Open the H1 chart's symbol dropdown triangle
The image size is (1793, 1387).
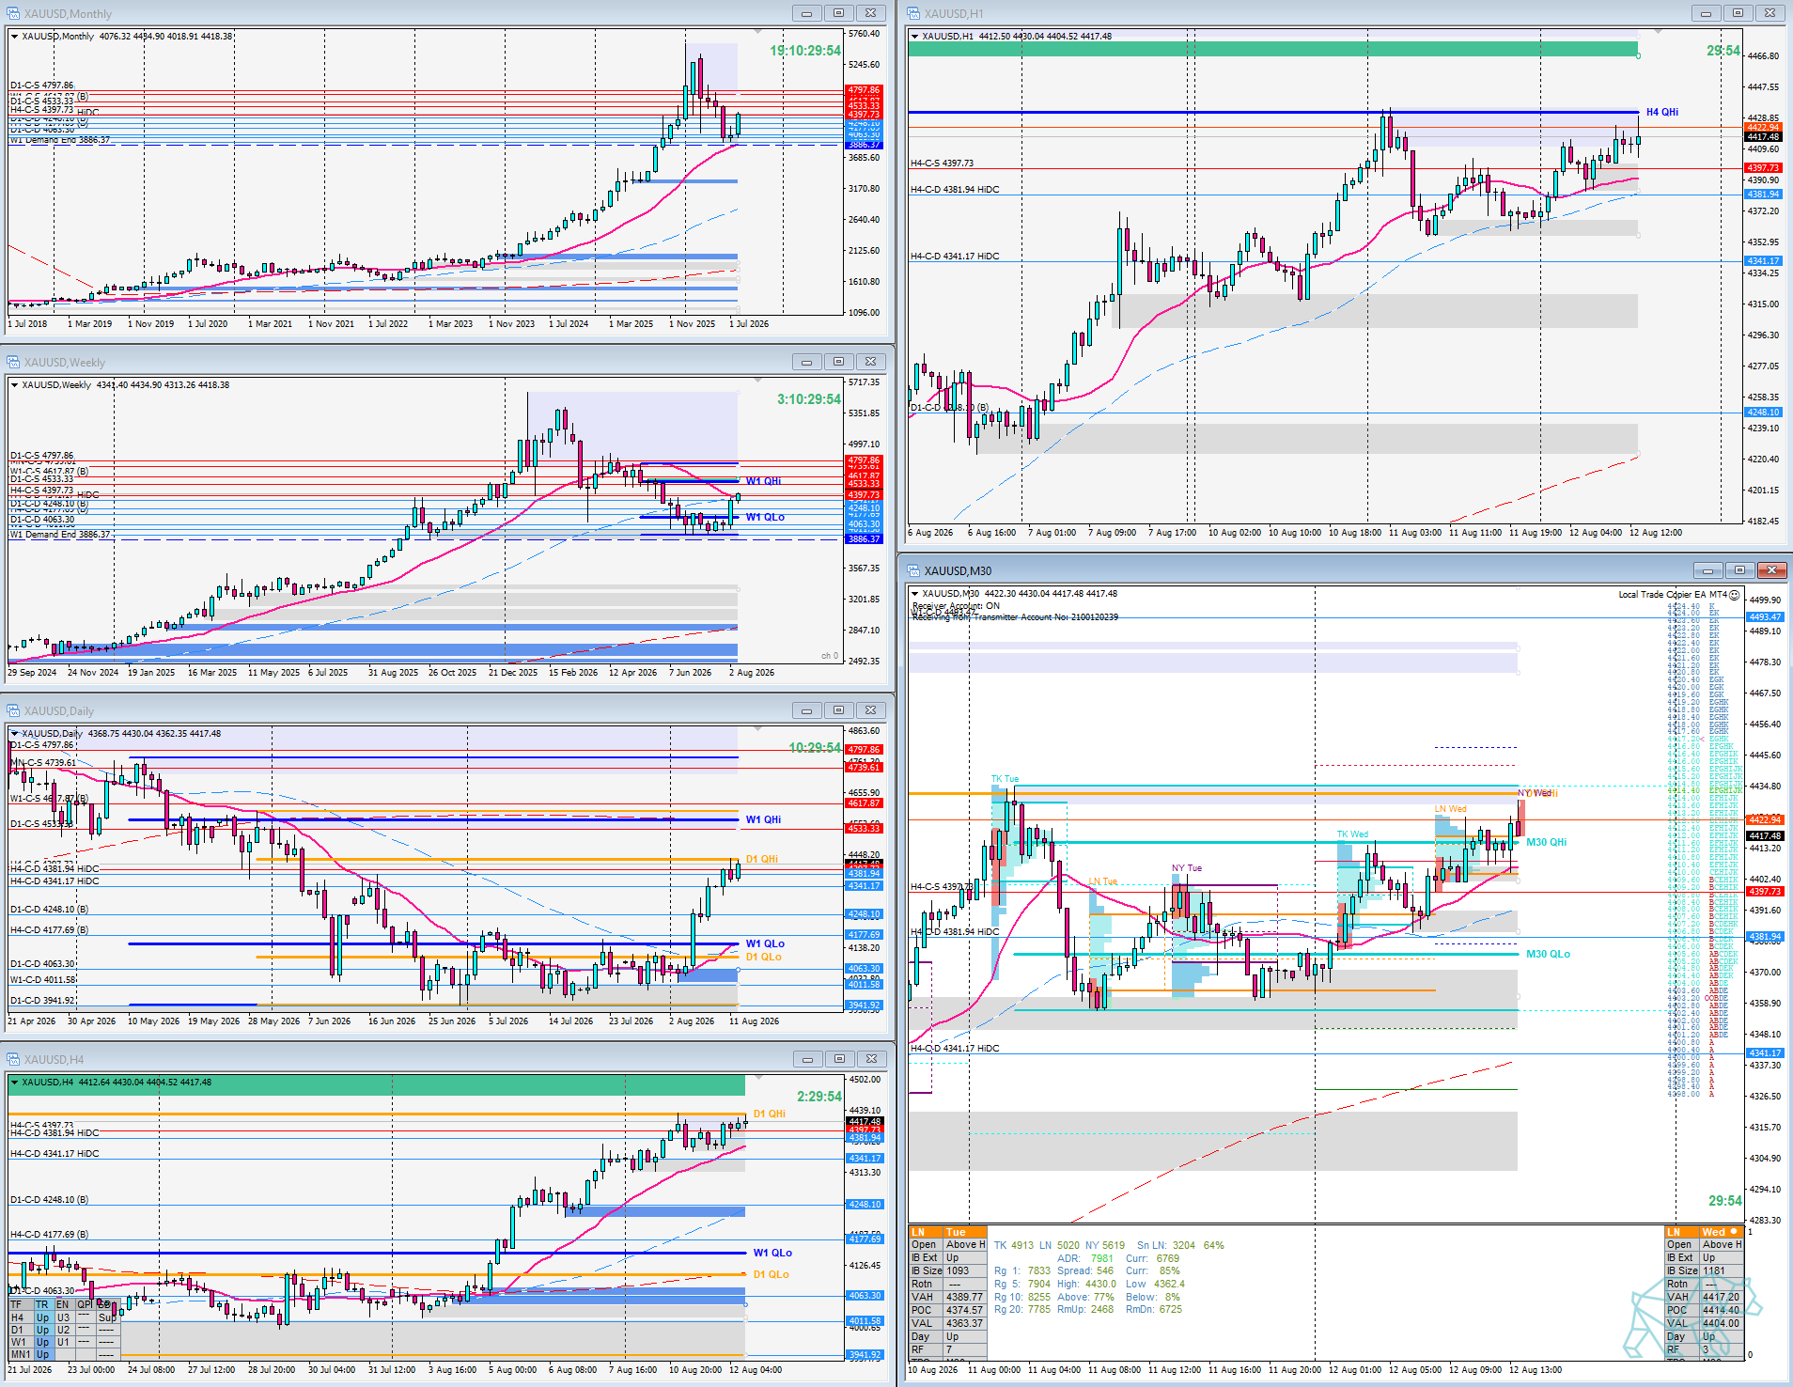tap(914, 37)
